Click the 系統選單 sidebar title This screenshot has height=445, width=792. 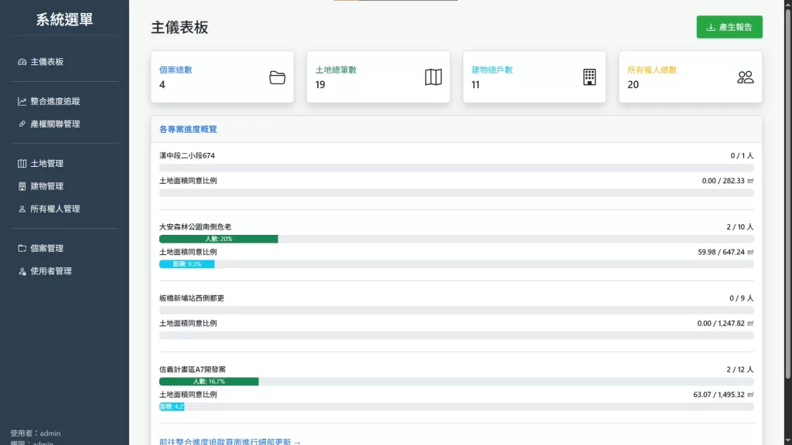(64, 20)
